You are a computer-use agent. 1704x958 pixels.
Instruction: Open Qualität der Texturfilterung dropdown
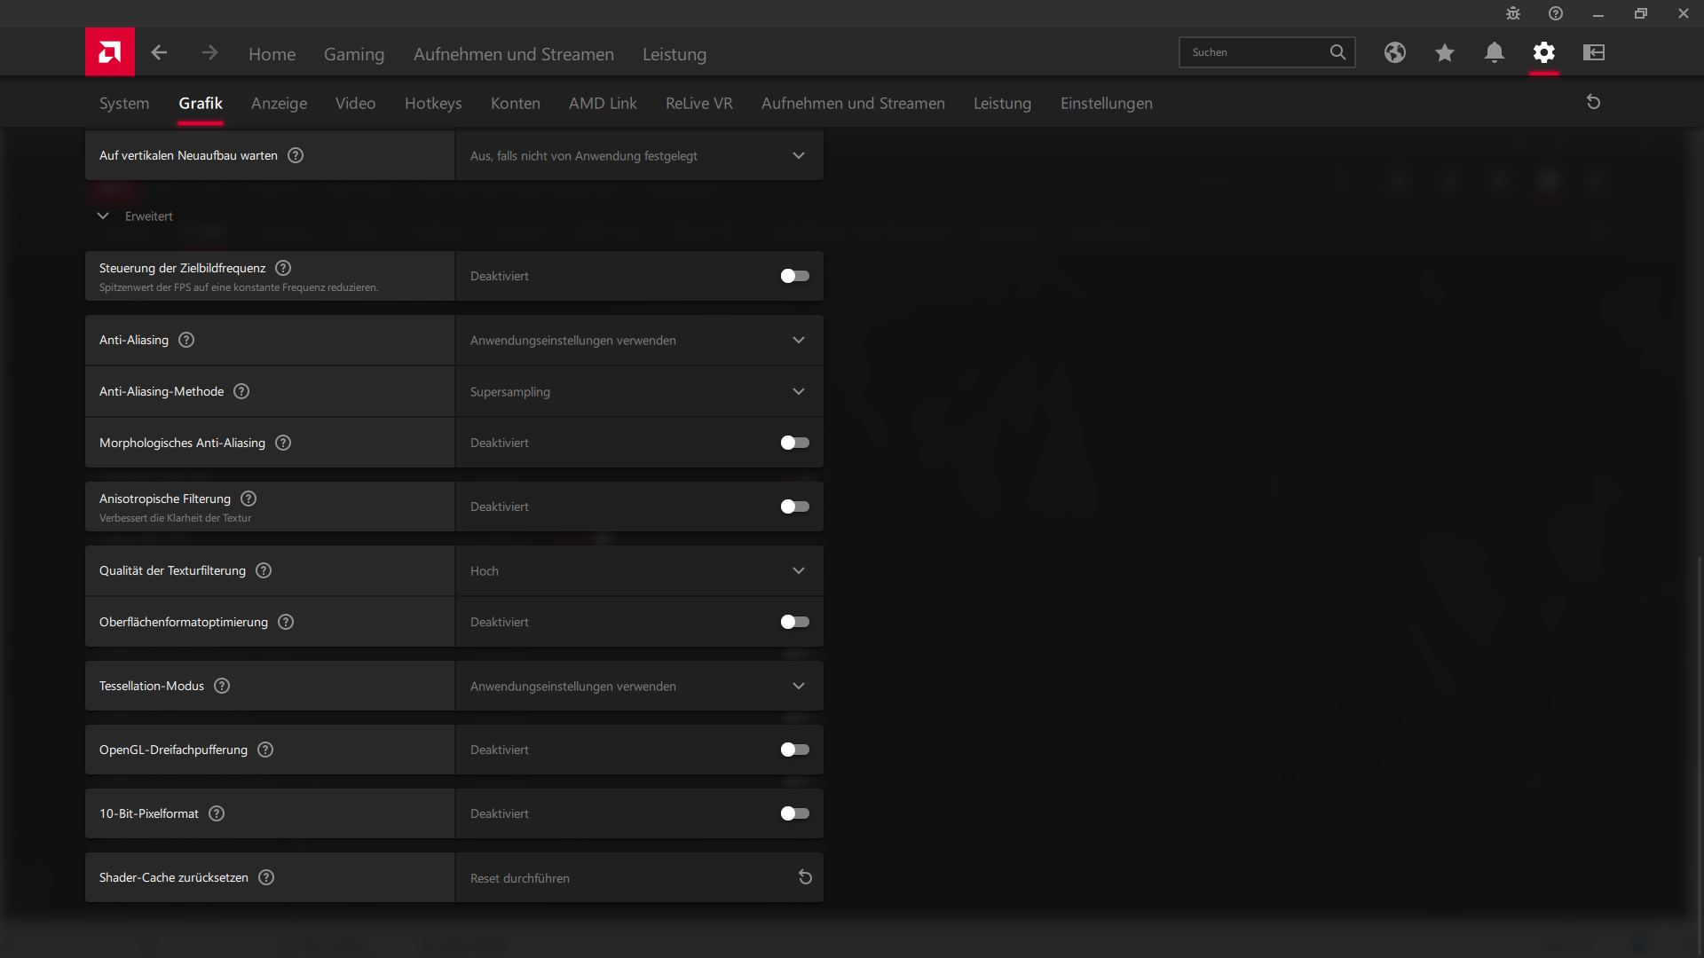point(639,570)
